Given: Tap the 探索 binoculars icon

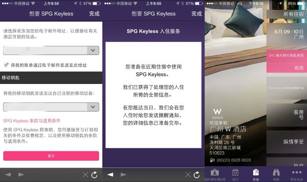Looking at the screenshot, I should coord(276,172).
